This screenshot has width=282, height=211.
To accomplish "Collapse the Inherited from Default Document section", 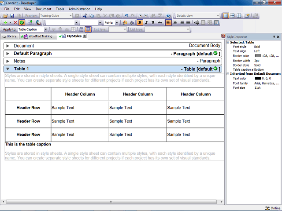I will click(x=228, y=74).
